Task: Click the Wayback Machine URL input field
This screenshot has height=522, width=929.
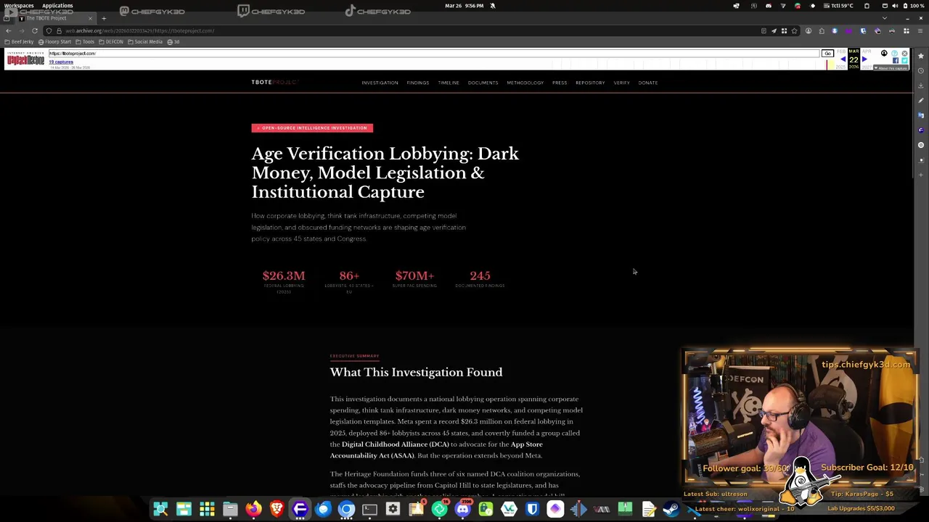Action: (x=434, y=54)
